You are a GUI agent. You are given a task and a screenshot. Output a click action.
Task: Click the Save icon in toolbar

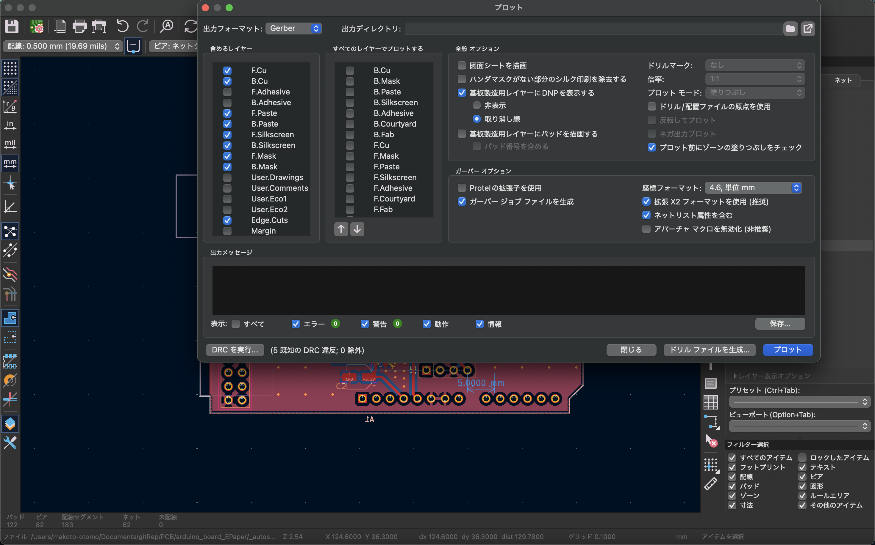pyautogui.click(x=12, y=26)
